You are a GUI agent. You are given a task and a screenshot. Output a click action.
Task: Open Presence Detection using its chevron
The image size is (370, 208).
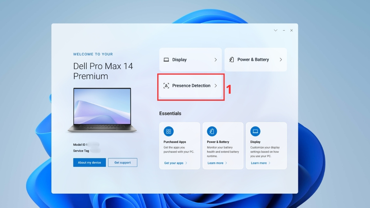(x=216, y=86)
